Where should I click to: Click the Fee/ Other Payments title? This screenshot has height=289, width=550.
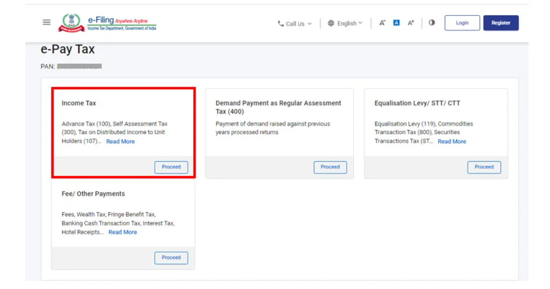click(x=93, y=194)
